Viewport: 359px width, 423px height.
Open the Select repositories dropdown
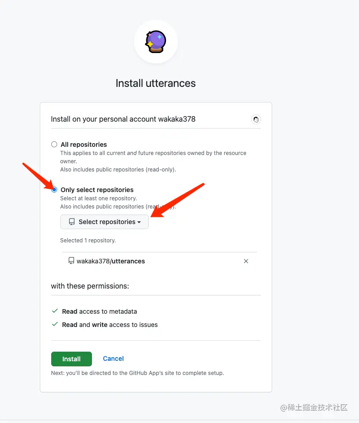pos(104,222)
